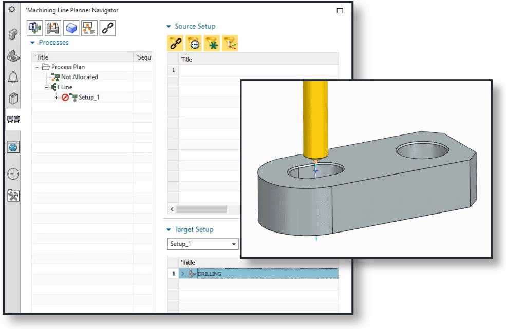This screenshot has height=329, width=506.
Task: Select the Machining Line Planner sidebar tab
Action: pos(13,120)
